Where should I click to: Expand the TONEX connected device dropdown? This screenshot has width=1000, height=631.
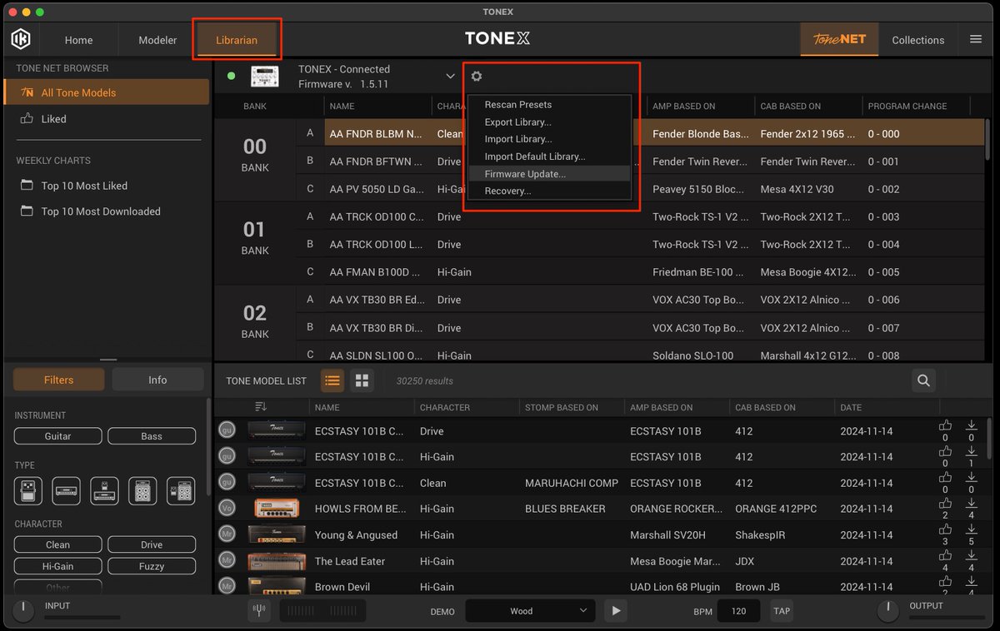pos(450,76)
